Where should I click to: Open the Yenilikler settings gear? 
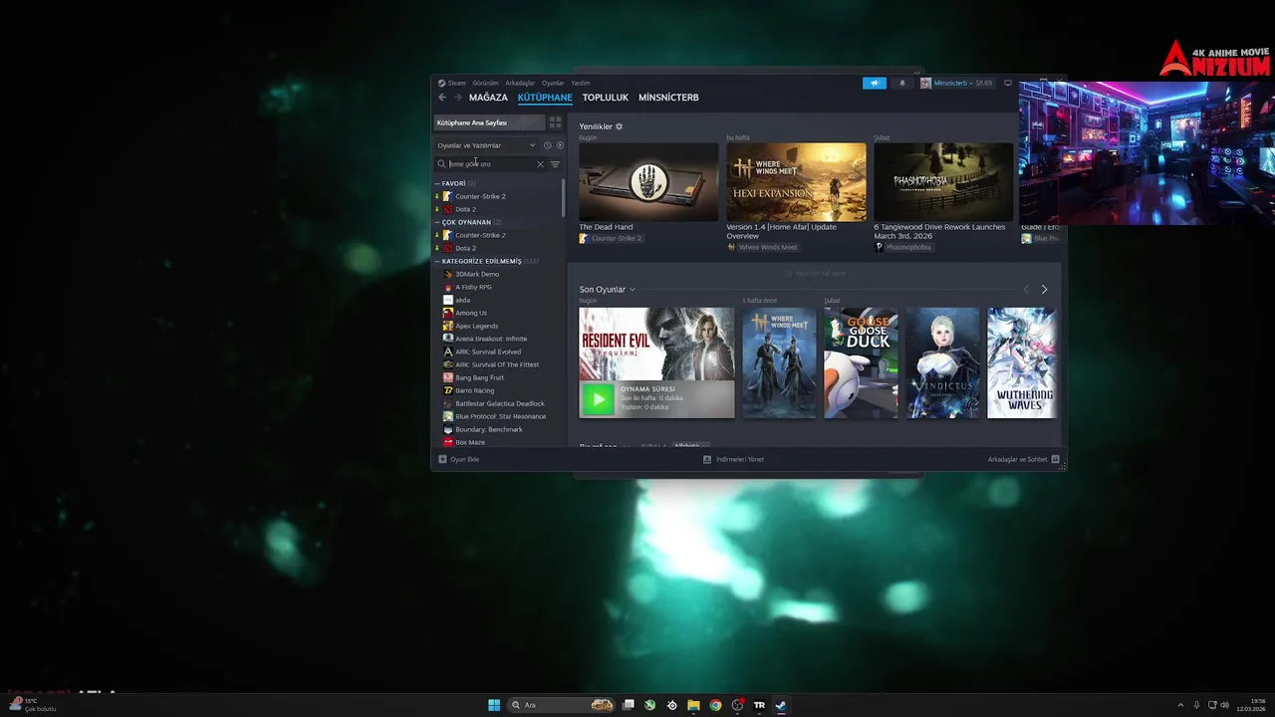click(x=619, y=126)
